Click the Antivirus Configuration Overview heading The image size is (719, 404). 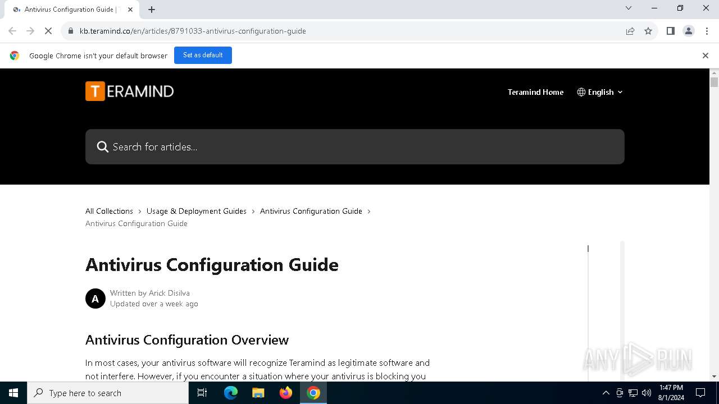pyautogui.click(x=187, y=340)
